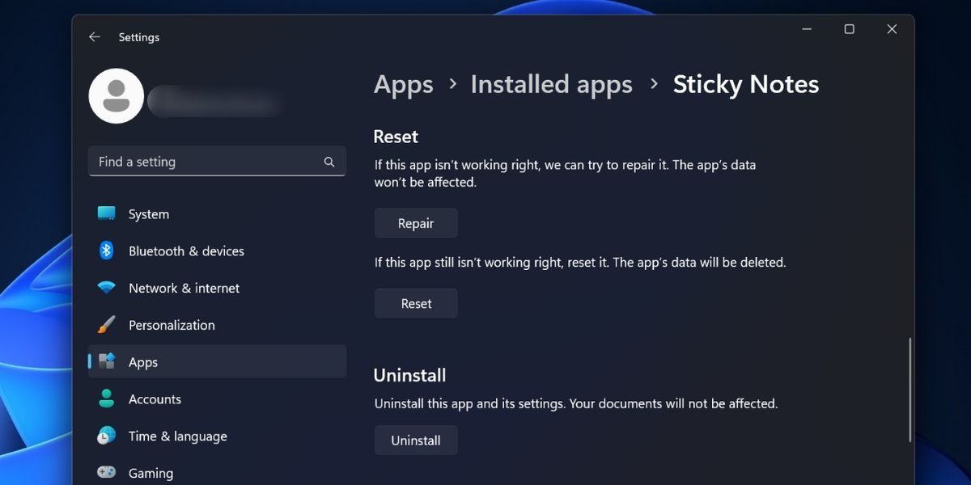The image size is (971, 485).
Task: Navigate to Installed apps in the breadcrumb
Action: click(x=551, y=85)
